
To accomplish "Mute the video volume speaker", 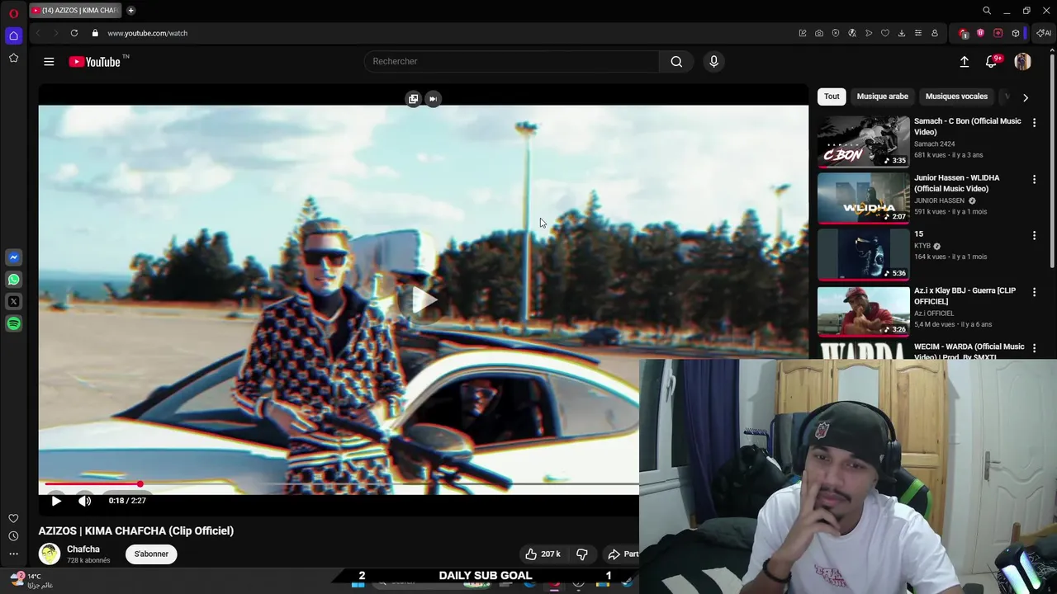I will [84, 501].
